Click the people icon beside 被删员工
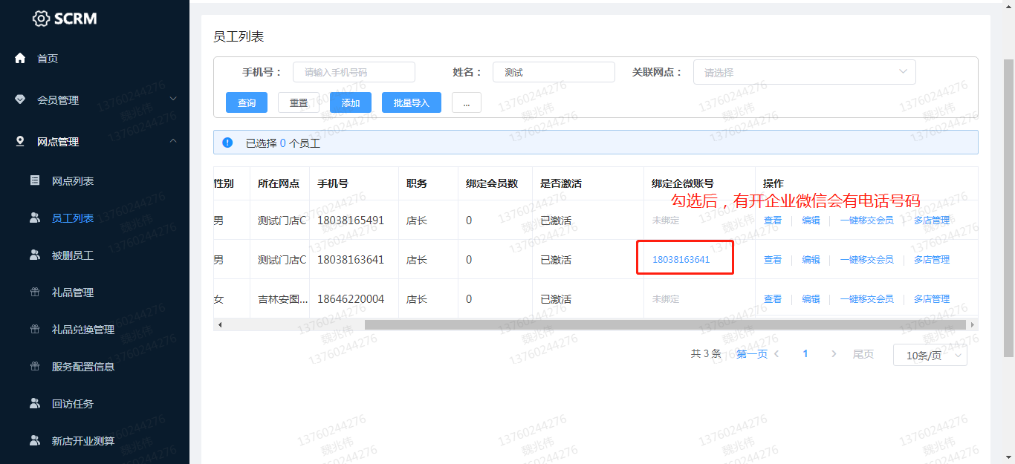1015x464 pixels. 35,255
